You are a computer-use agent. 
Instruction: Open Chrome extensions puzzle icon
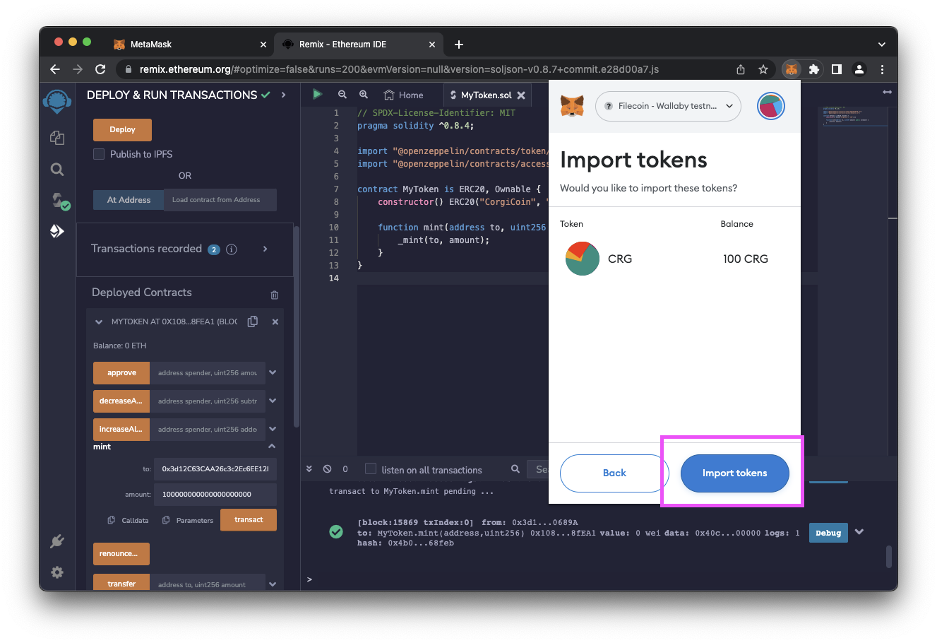click(x=814, y=69)
